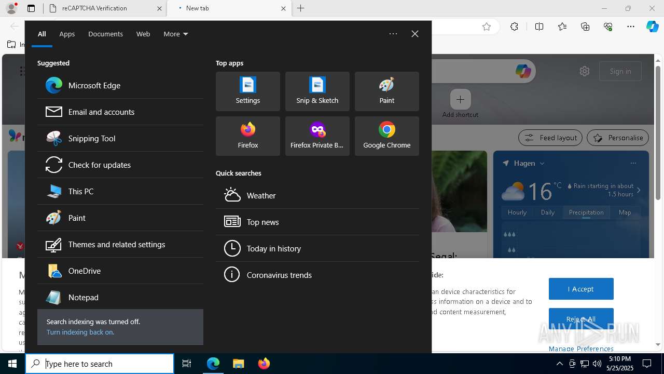
Task: Click I Accept cookie button
Action: [x=581, y=289]
